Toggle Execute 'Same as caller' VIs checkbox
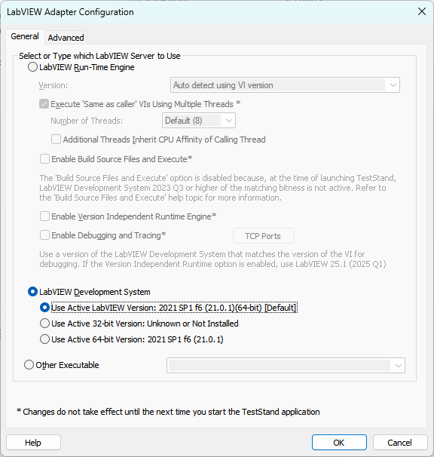The width and height of the screenshot is (434, 457). click(44, 104)
